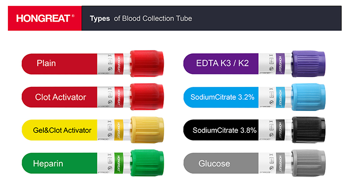
Task: Click the HONGREAT logo
Action: 45,18
